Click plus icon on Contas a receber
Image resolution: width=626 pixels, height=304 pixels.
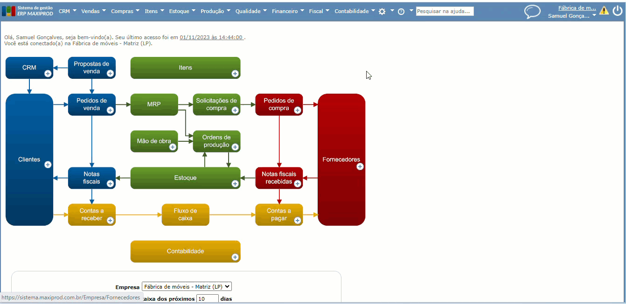click(x=111, y=221)
